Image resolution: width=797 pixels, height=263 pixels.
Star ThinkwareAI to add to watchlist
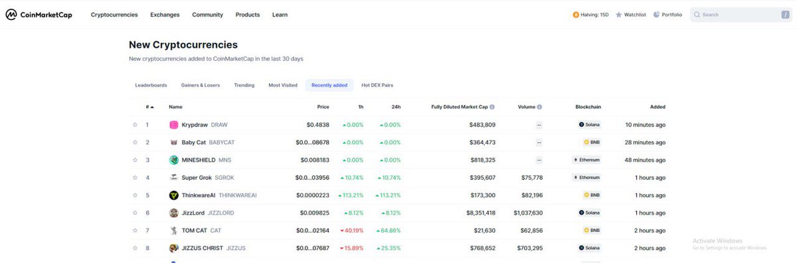point(135,195)
